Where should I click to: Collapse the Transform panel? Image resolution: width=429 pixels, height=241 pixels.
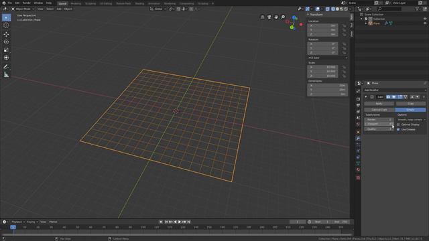tap(308, 15)
